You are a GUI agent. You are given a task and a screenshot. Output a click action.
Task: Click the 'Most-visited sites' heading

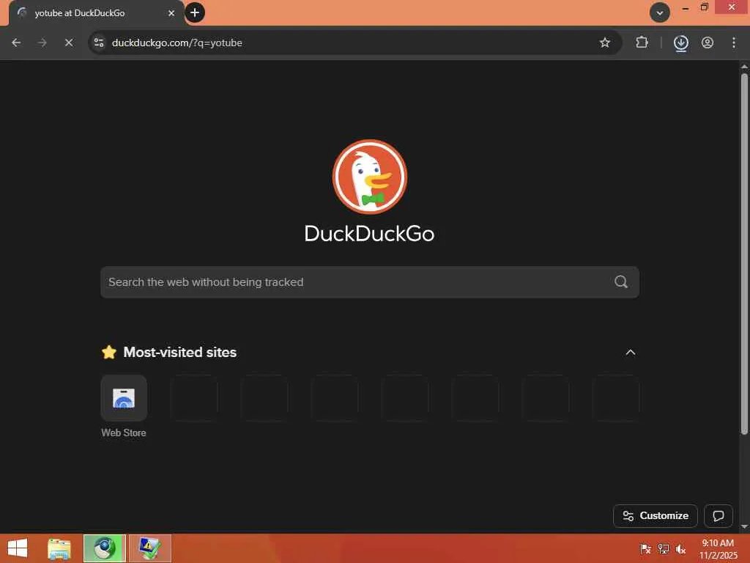pyautogui.click(x=180, y=353)
